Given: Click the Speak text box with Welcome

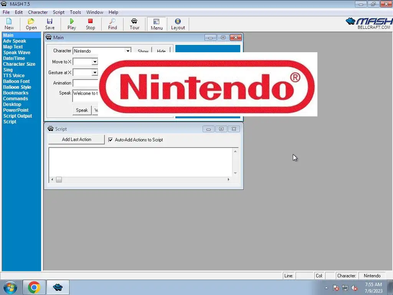Looking at the screenshot, I should pos(86,96).
